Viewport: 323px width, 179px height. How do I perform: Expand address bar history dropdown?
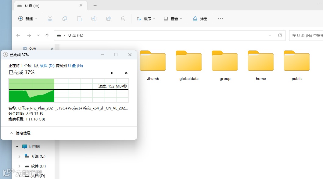click(270, 35)
